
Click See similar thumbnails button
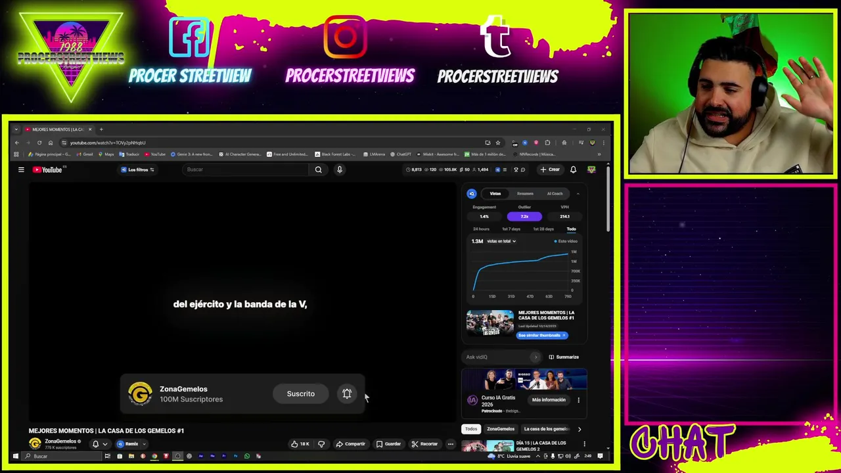tap(543, 335)
